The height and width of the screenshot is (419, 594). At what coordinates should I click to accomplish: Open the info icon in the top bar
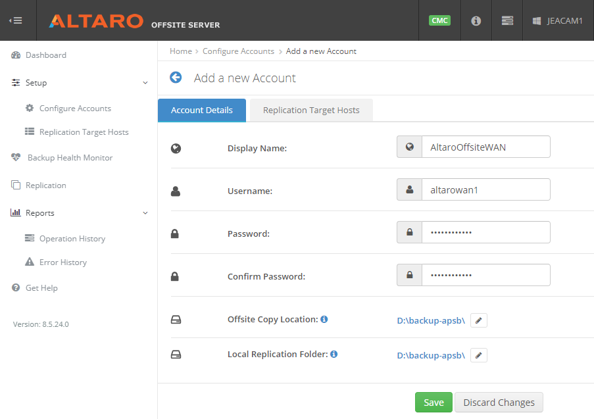click(x=476, y=21)
